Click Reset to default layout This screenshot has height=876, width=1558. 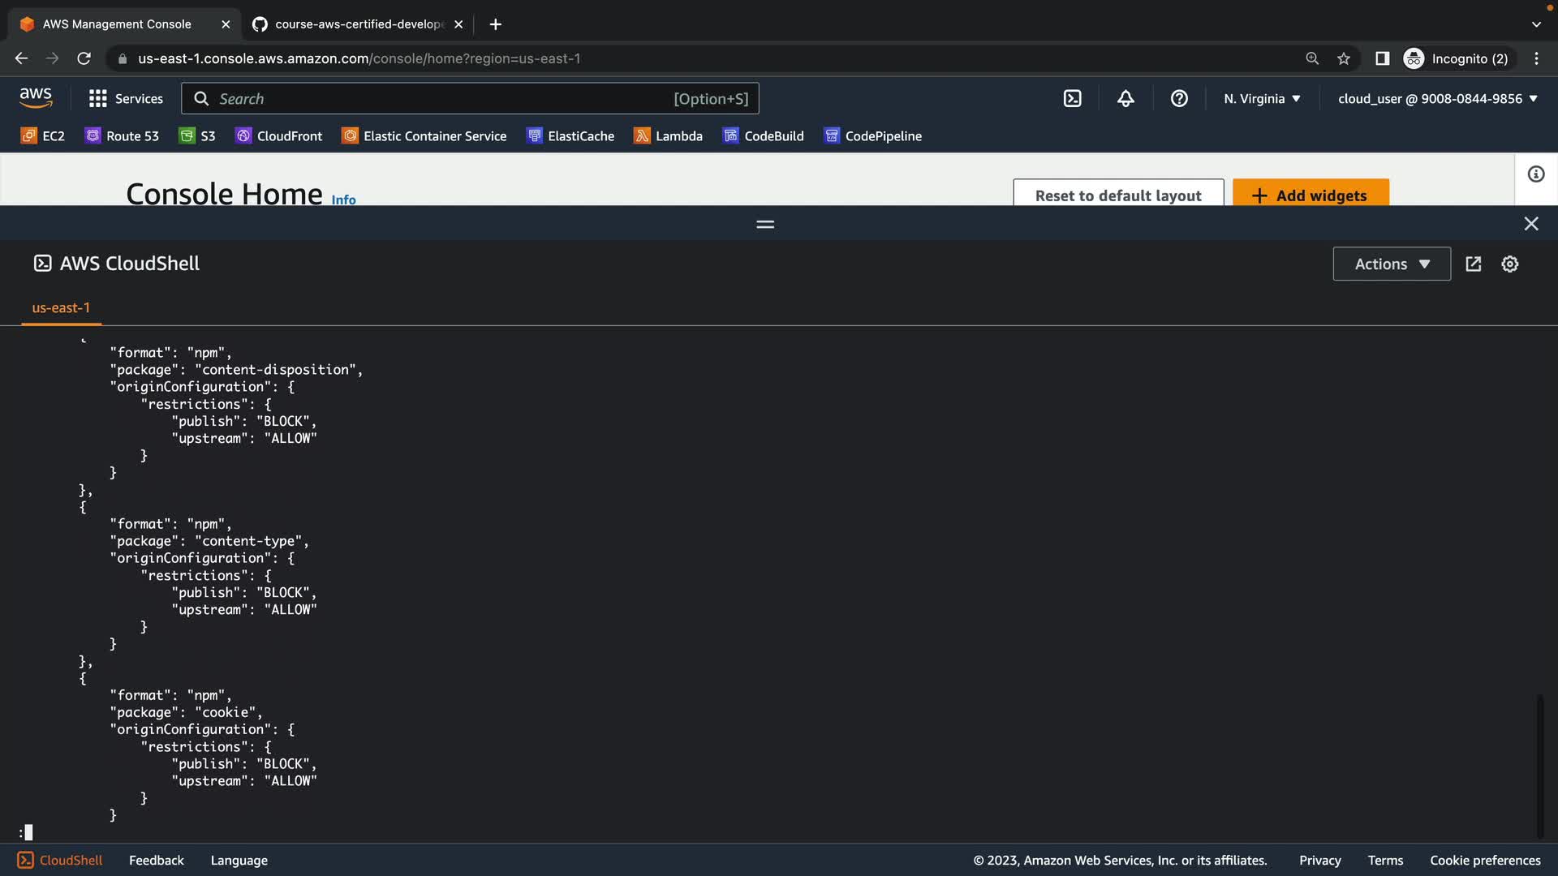coord(1117,195)
